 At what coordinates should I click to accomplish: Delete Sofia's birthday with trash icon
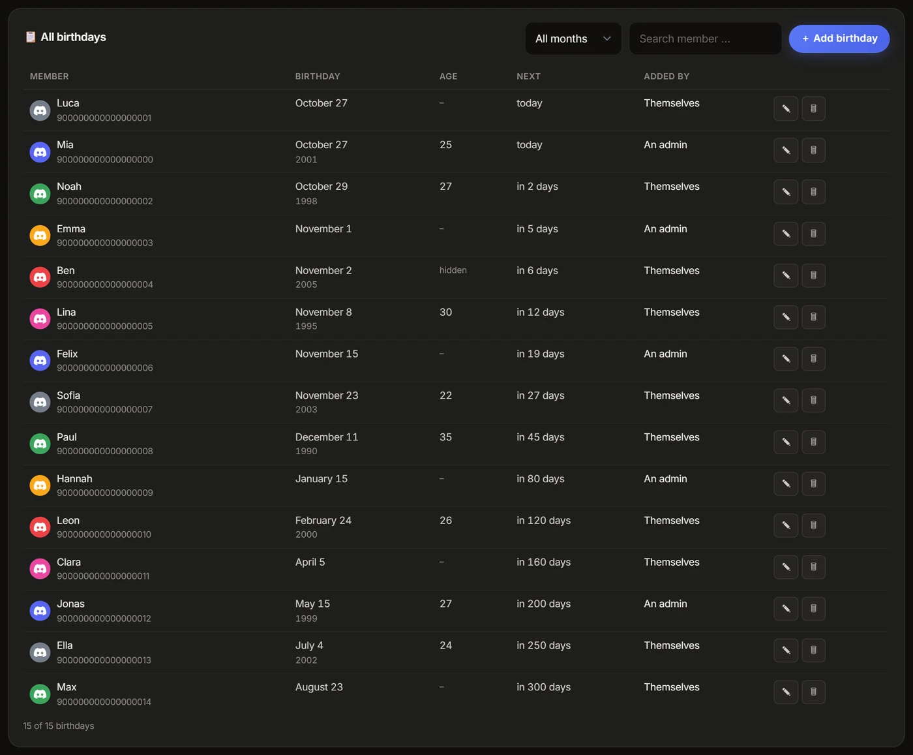pyautogui.click(x=813, y=400)
